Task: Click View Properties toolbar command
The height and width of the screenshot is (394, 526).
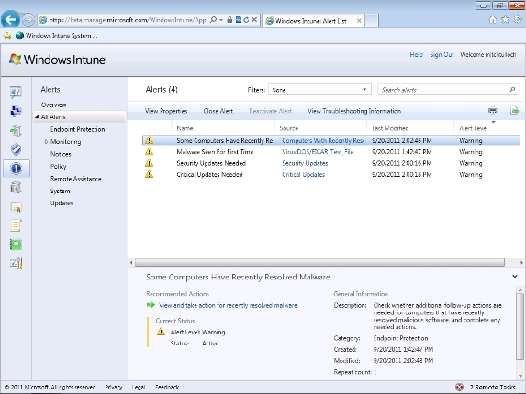Action: coord(166,111)
